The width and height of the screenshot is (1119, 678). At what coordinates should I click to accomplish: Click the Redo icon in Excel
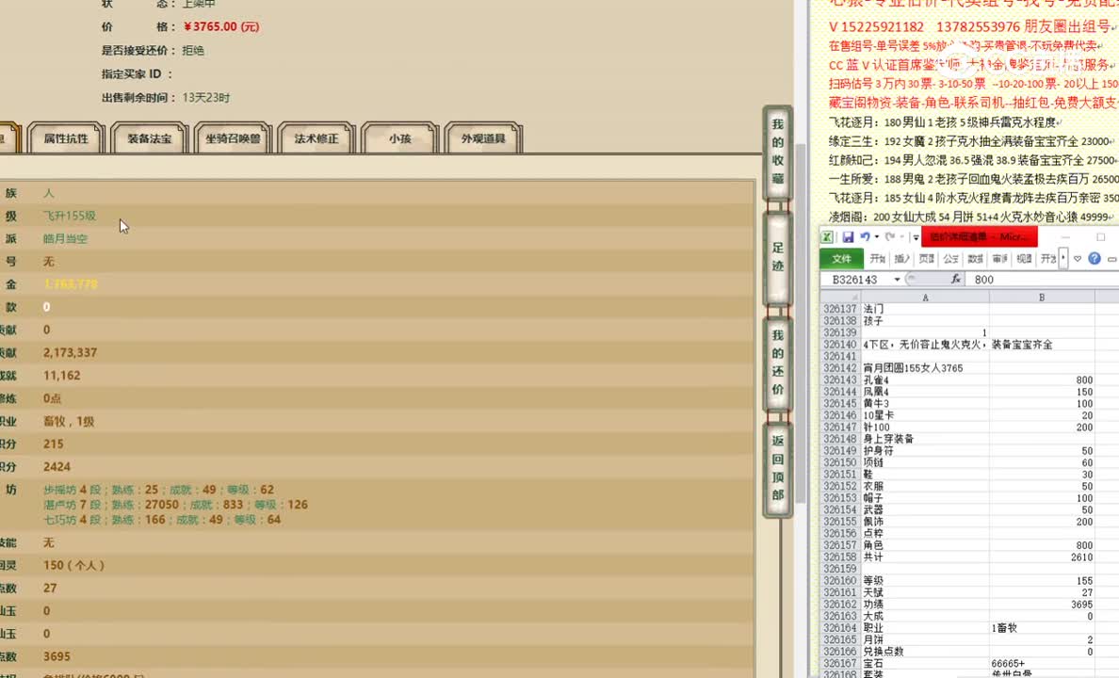(x=890, y=236)
